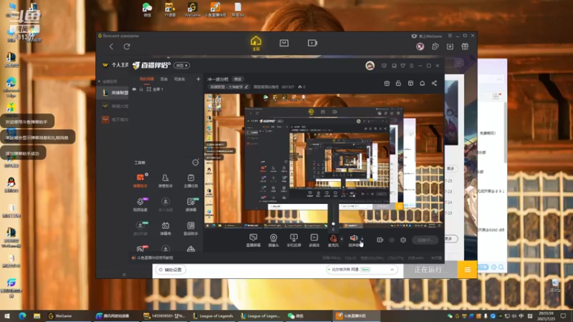Image resolution: width=573 pixels, height=322 pixels.
Task: Switch to the second scene tab
Action: click(164, 79)
